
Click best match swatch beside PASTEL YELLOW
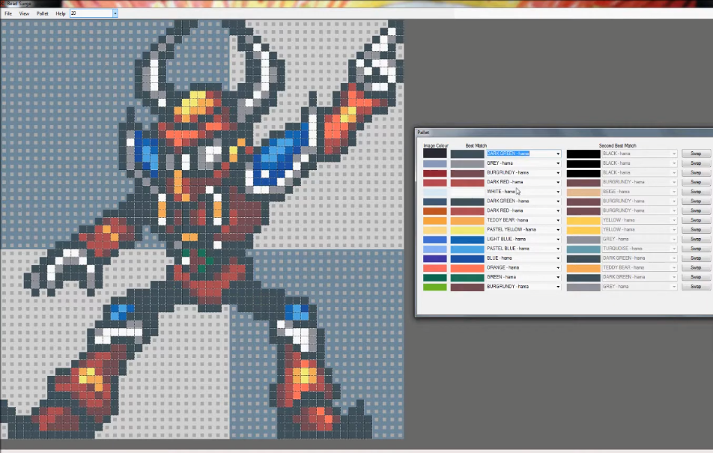pyautogui.click(x=467, y=230)
